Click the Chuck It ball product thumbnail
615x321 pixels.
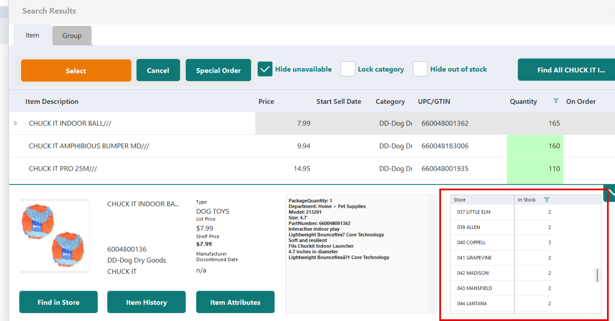54,236
